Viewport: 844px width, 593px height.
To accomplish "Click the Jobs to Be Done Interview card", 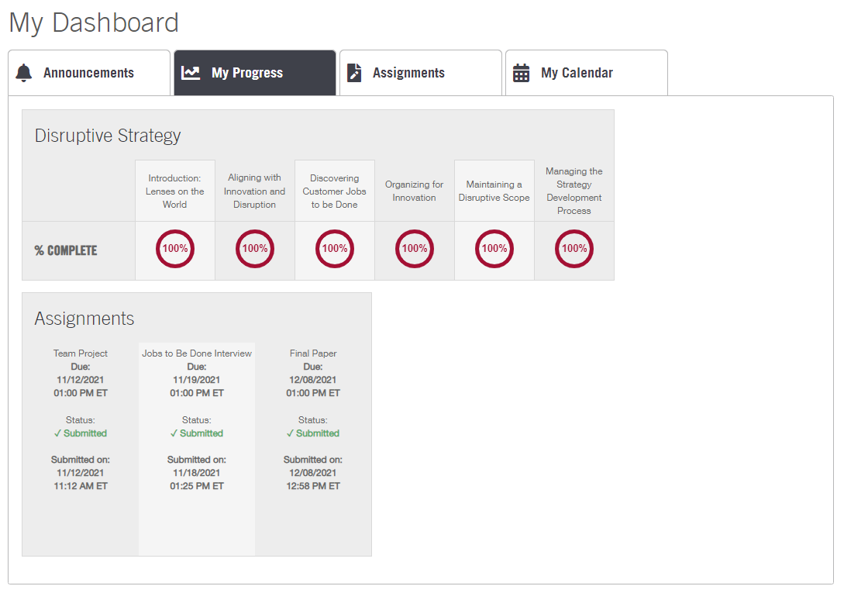I will (196, 353).
